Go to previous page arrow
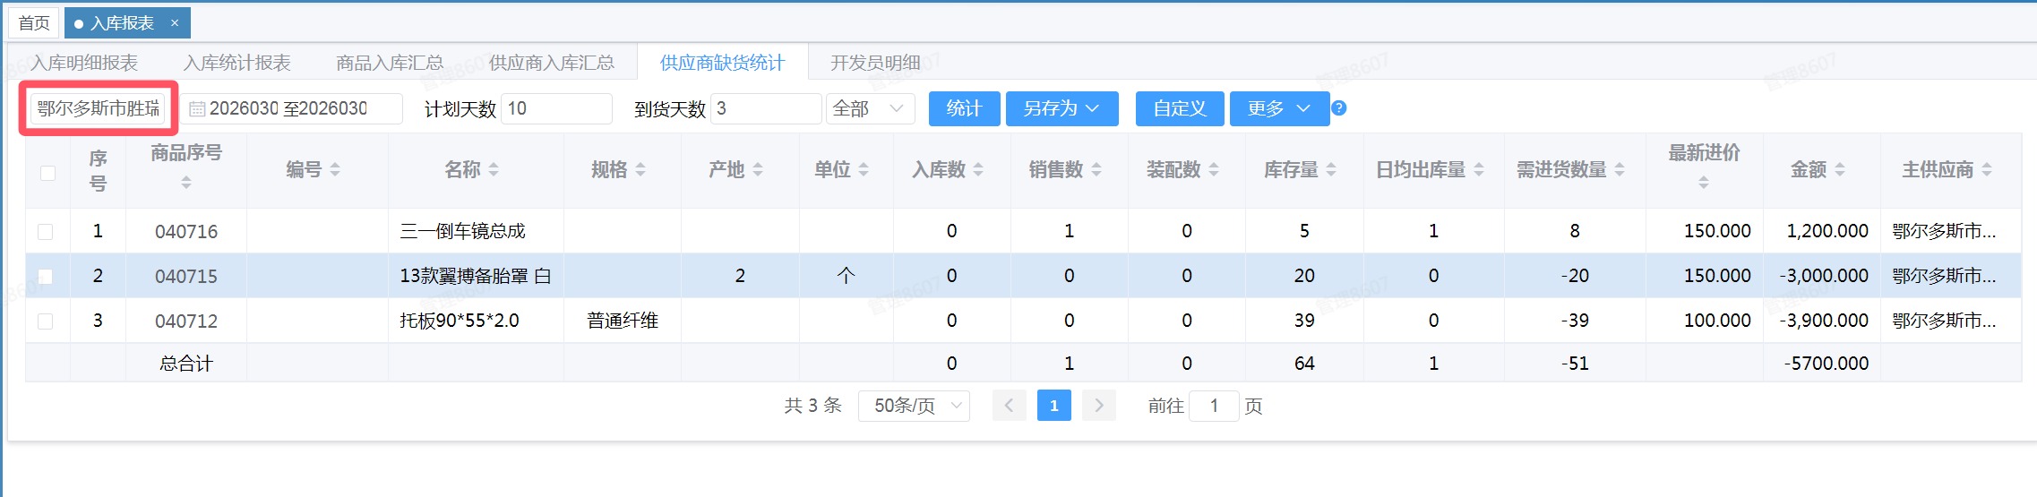 [1009, 406]
